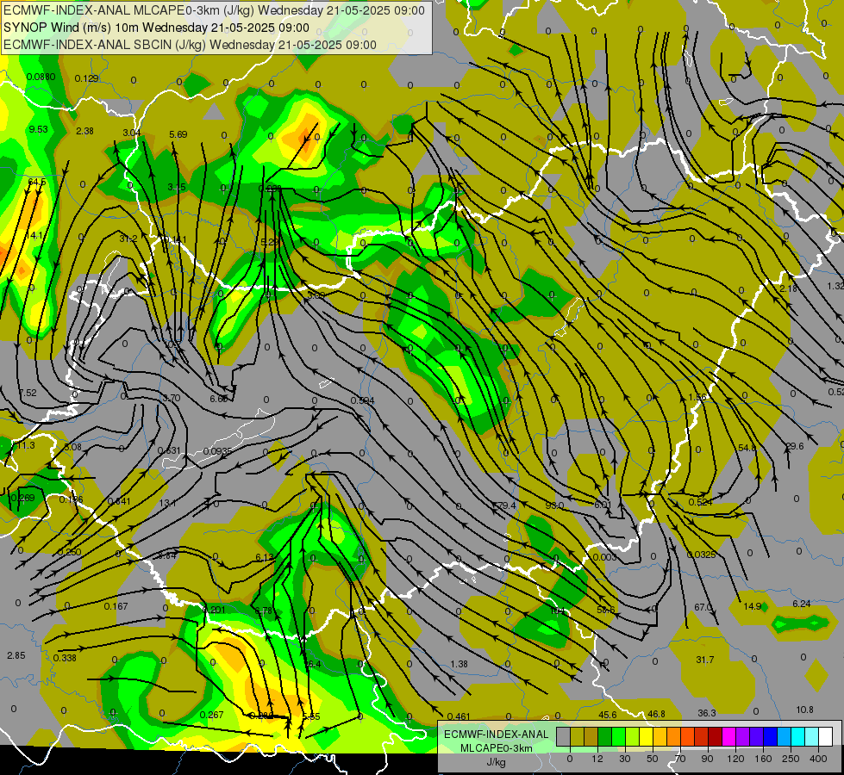Click map value 31.2

tap(128, 239)
